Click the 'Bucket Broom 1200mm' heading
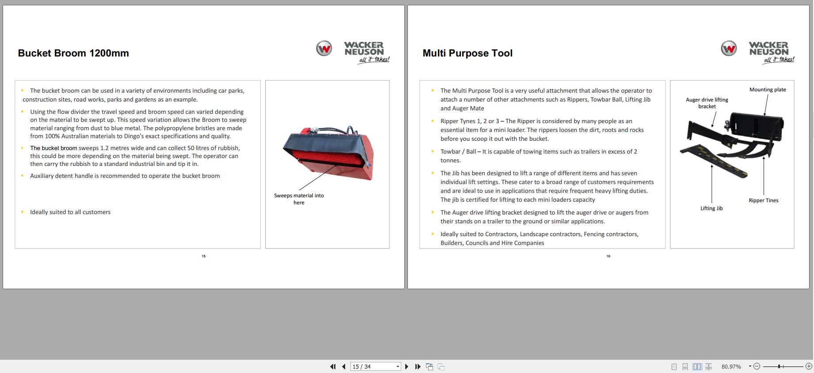This screenshot has height=373, width=814. [73, 53]
